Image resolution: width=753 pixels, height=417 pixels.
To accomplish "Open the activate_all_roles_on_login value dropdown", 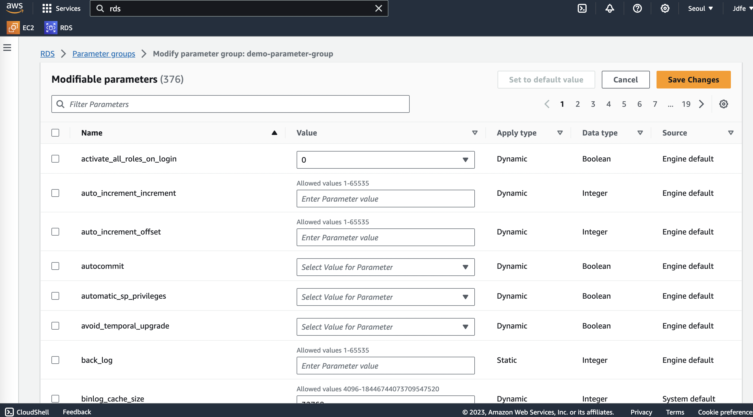I will pos(385,160).
